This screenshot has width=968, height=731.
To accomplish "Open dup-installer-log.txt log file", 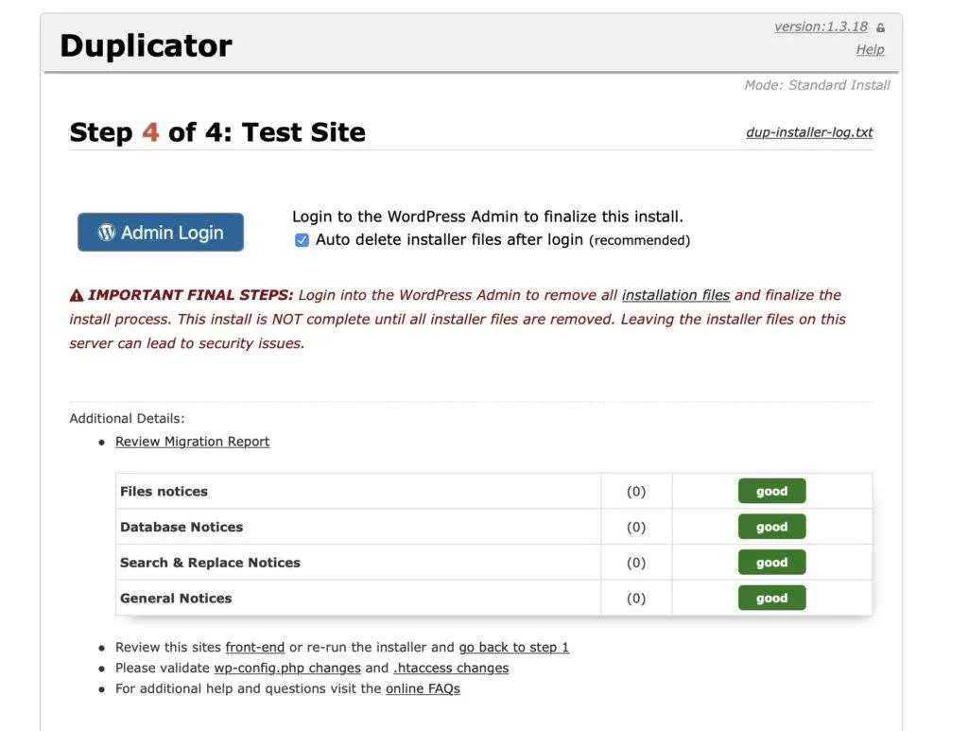I will pos(809,132).
